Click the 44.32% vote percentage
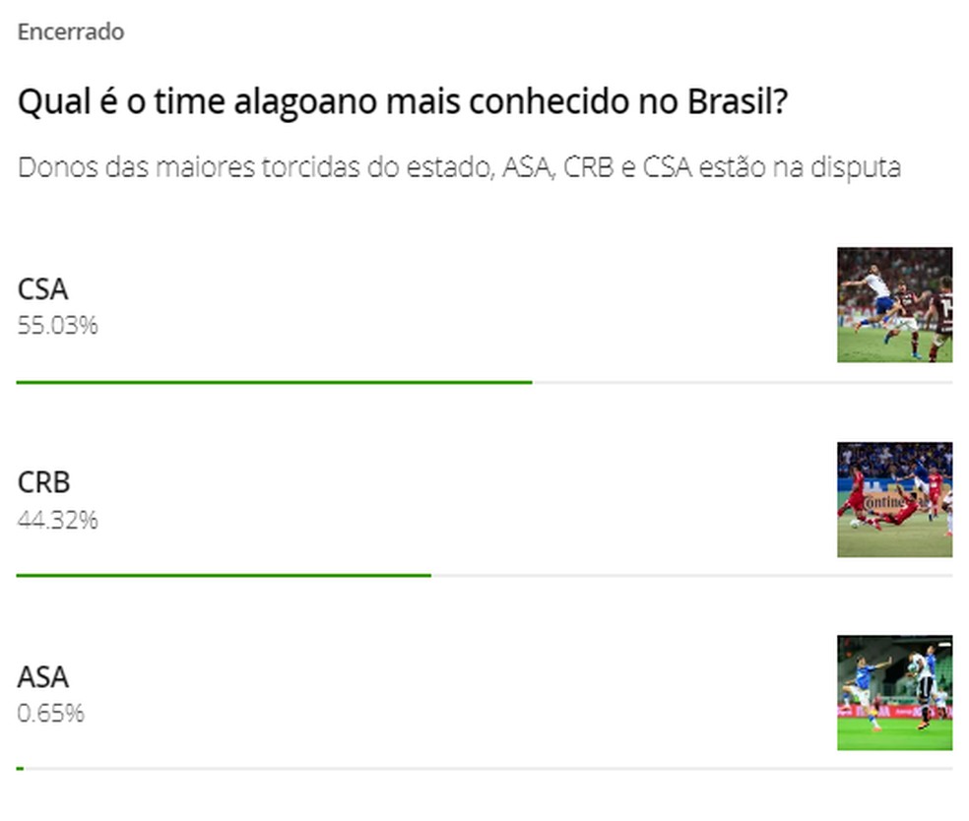This screenshot has height=821, width=969. (x=57, y=519)
